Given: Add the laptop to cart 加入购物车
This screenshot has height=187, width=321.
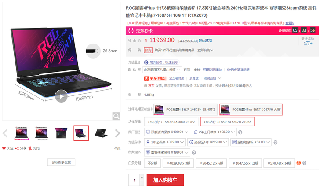Looking at the screenshot, I should tap(165, 180).
